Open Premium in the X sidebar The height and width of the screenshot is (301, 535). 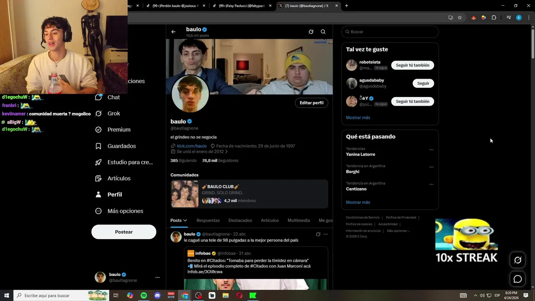(x=113, y=130)
